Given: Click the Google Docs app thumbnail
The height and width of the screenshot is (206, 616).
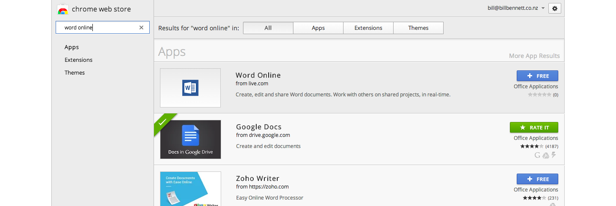Looking at the screenshot, I should tap(190, 139).
